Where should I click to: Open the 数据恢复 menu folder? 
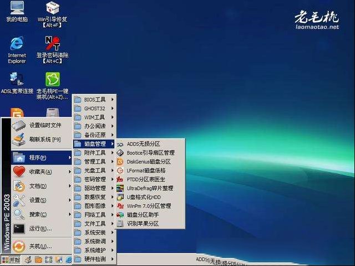(x=94, y=197)
